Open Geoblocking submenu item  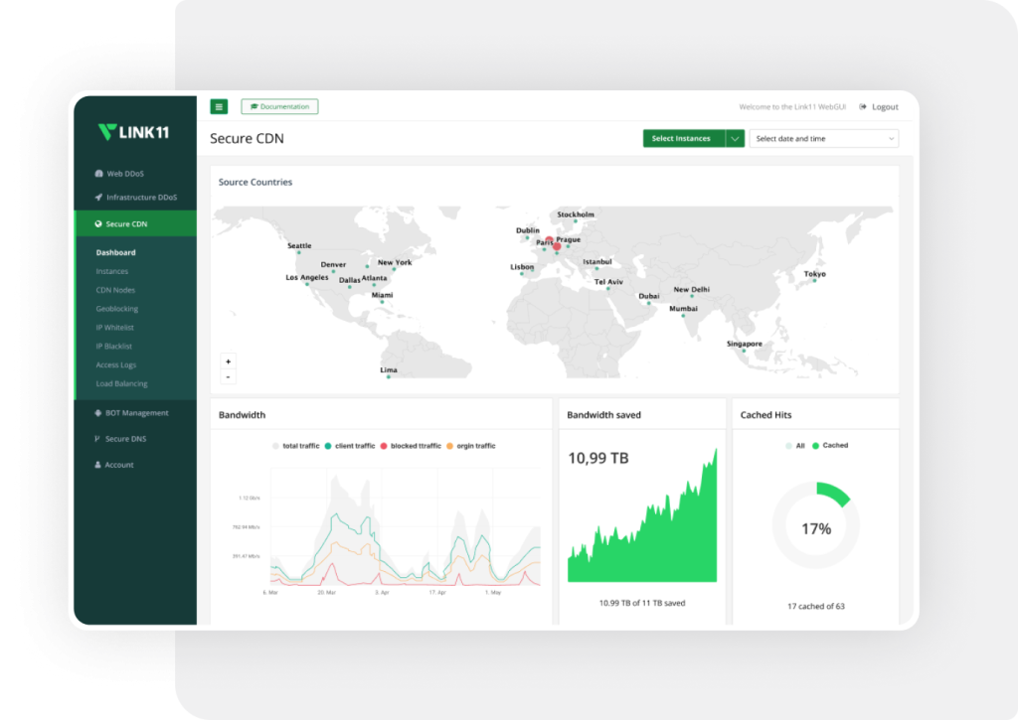[x=117, y=309]
